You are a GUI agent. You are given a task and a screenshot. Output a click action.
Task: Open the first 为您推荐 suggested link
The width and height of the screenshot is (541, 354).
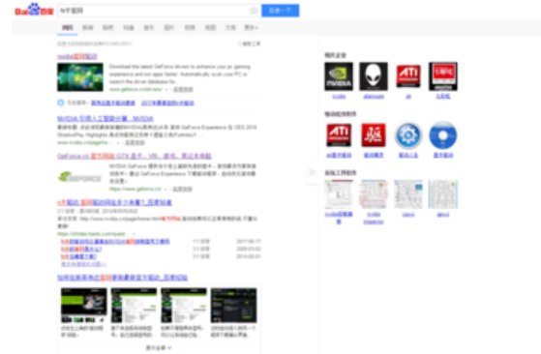[113, 103]
